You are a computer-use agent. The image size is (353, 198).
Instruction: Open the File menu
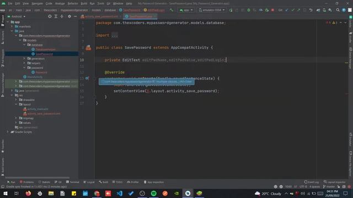point(10,4)
